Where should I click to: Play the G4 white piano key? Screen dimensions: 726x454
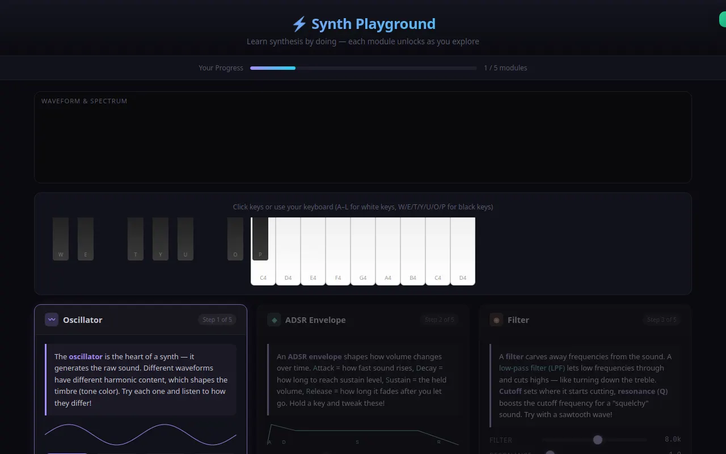tap(363, 251)
